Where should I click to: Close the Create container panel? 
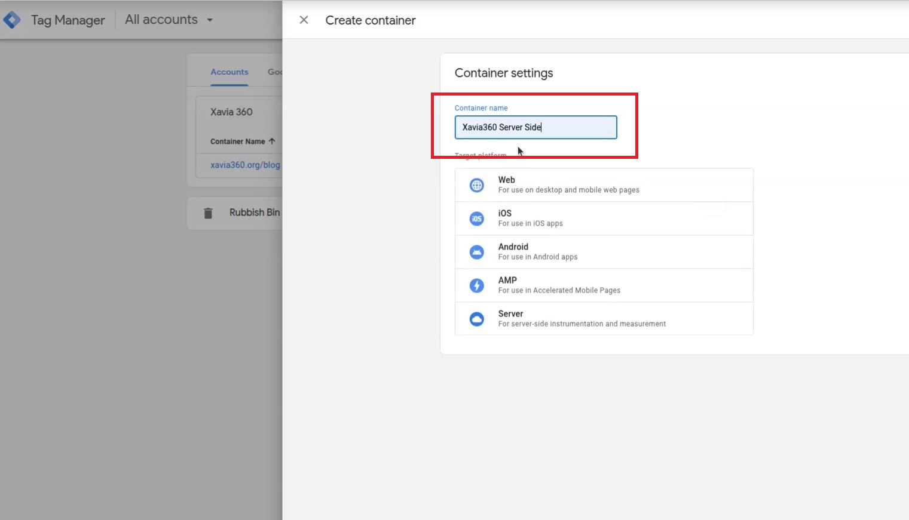click(x=304, y=20)
